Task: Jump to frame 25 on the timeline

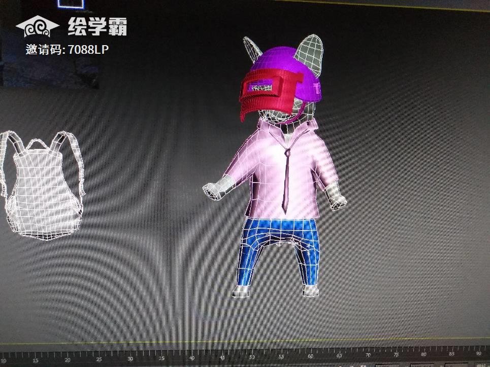Action: click(x=99, y=359)
